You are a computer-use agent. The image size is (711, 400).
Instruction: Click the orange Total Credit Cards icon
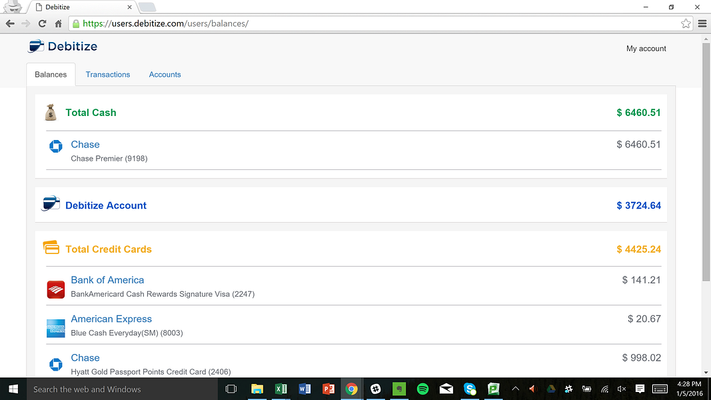coord(51,247)
